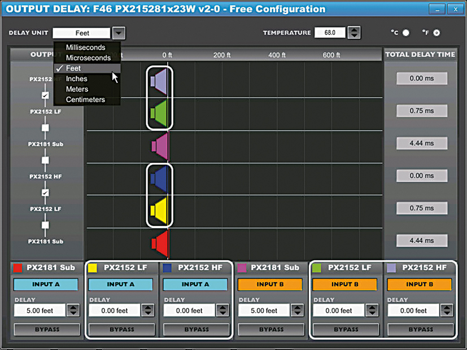This screenshot has height=350, width=467.
Task: Click delay stepper for lavender PX2152 HF
Action: 447,310
